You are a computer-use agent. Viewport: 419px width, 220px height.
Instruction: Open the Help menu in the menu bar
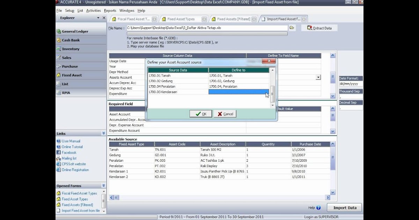coord(141,11)
